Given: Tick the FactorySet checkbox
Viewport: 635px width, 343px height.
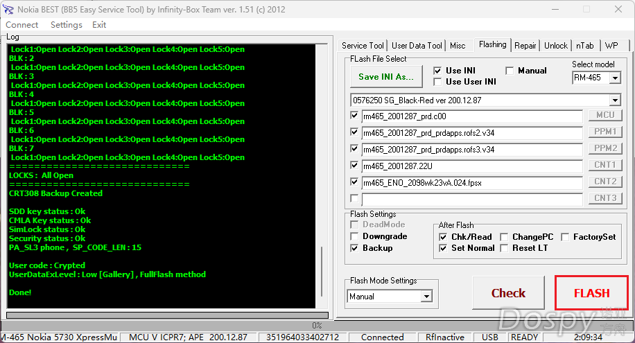Looking at the screenshot, I should tap(565, 237).
